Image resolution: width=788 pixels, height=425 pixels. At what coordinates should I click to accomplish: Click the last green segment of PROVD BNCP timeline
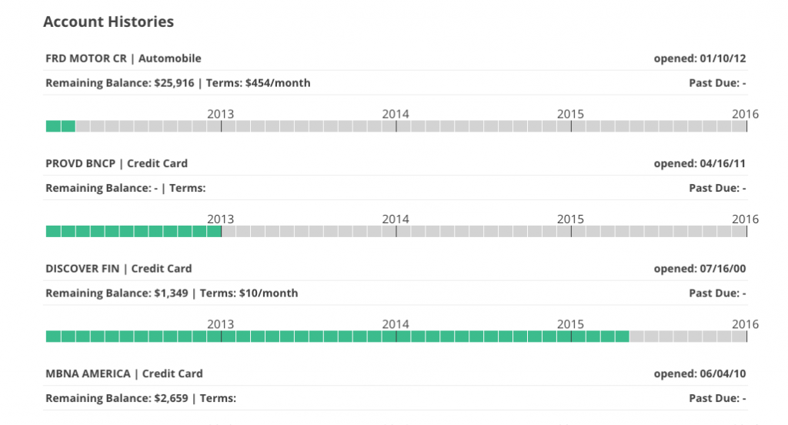[x=214, y=231]
